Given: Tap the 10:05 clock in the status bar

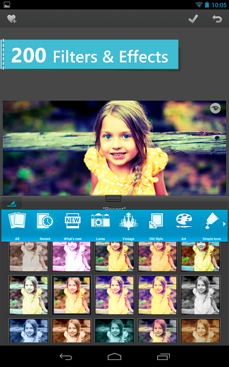Looking at the screenshot, I should click(219, 5).
